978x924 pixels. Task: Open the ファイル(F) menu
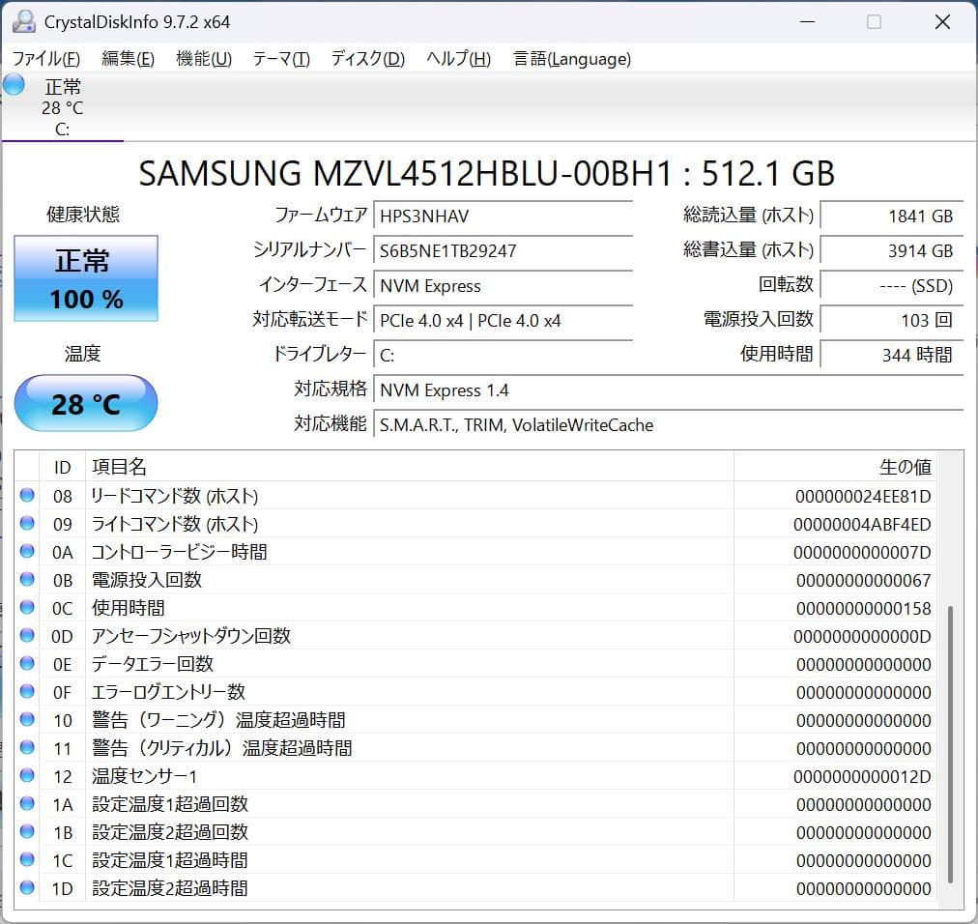tap(46, 59)
